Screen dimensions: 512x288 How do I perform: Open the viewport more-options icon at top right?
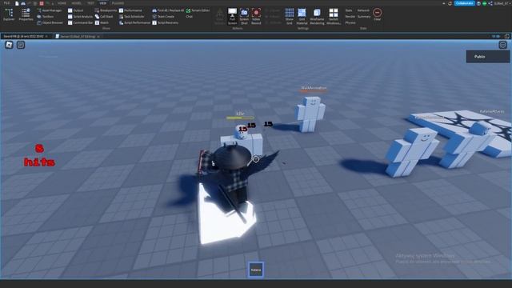tap(503, 45)
